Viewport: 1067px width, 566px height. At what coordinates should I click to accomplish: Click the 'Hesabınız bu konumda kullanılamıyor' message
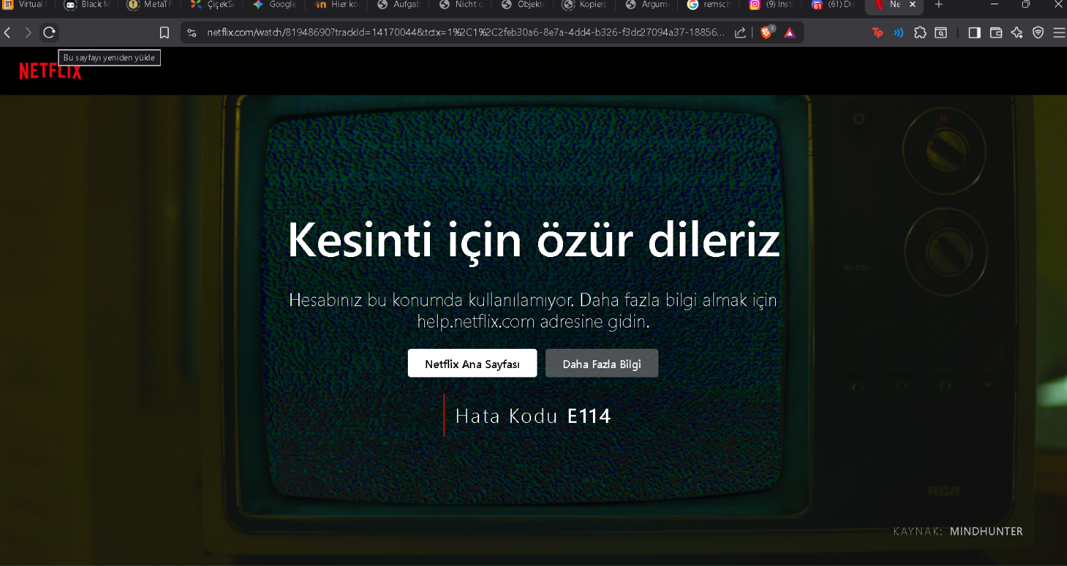pos(533,310)
